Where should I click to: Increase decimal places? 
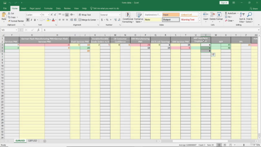click(115, 20)
